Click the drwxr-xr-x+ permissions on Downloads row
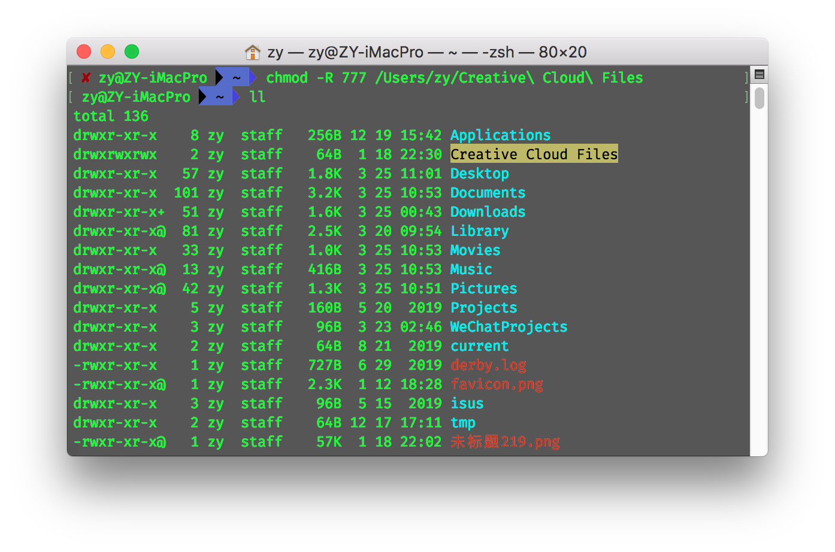Viewport: 835px width, 552px height. point(119,212)
